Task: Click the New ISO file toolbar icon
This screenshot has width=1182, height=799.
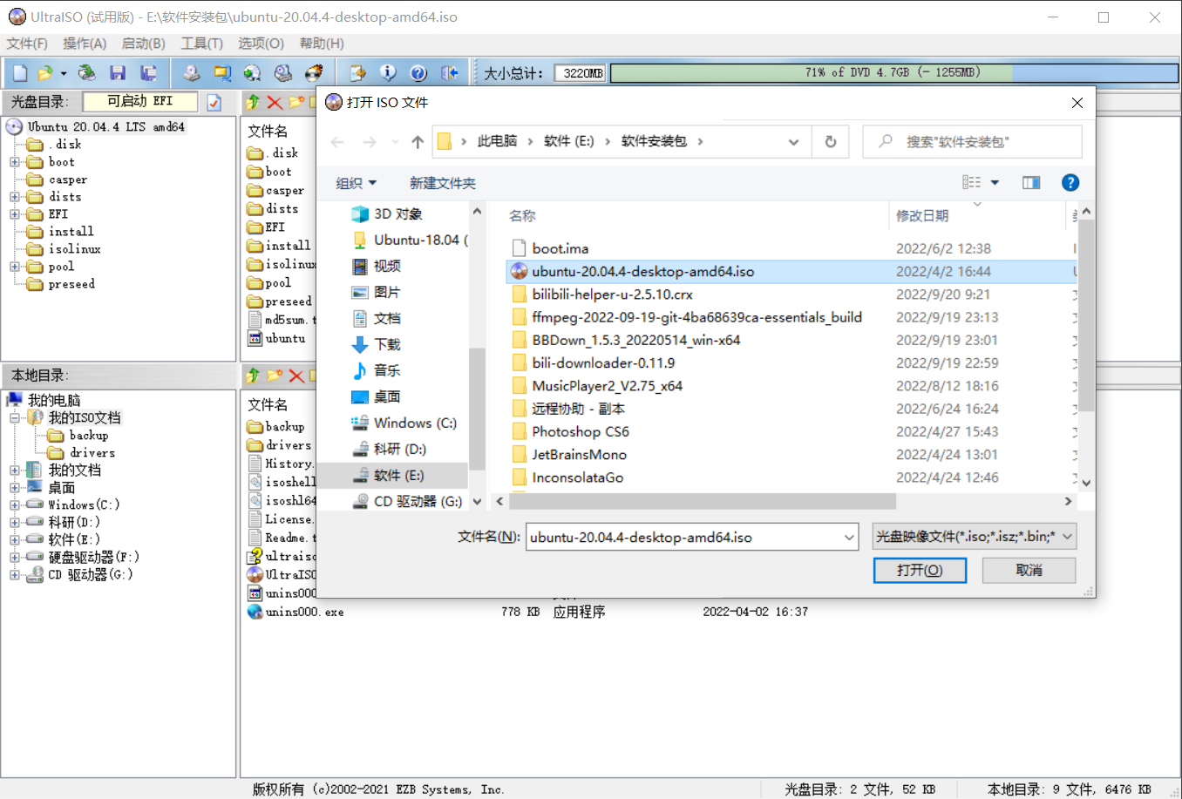Action: 20,73
